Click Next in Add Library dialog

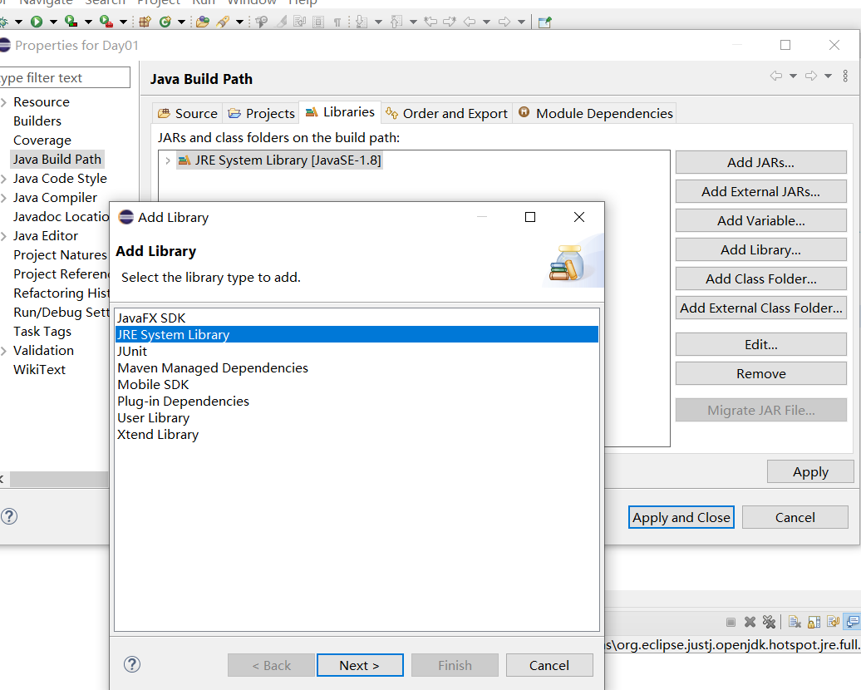[x=360, y=665]
